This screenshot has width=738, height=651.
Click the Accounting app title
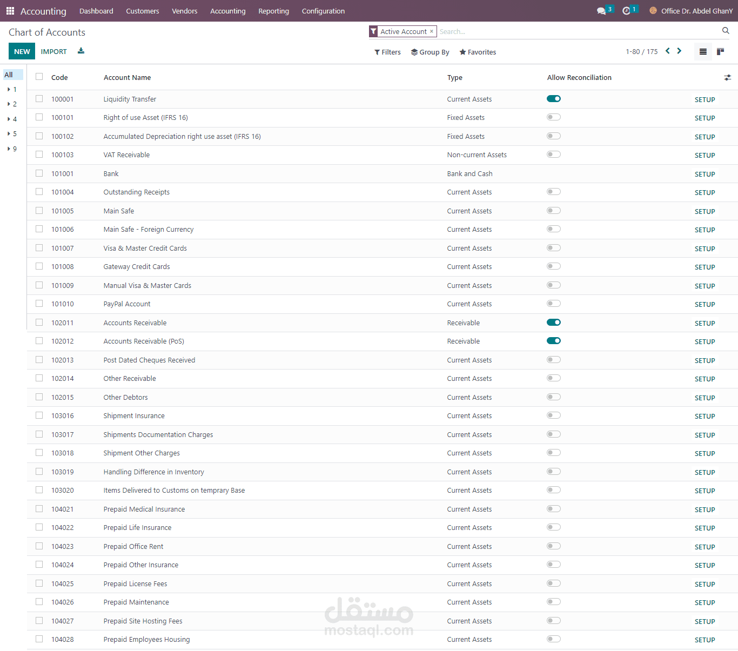tap(43, 11)
